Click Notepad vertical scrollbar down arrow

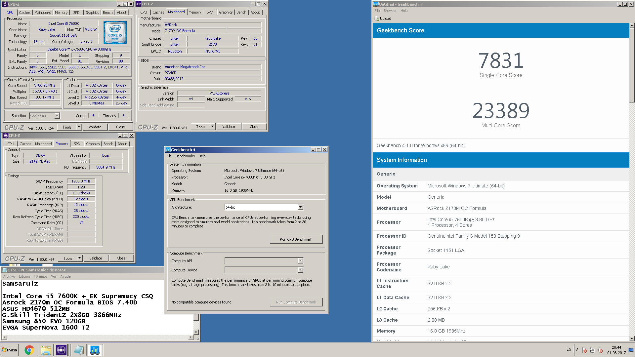tap(196, 332)
